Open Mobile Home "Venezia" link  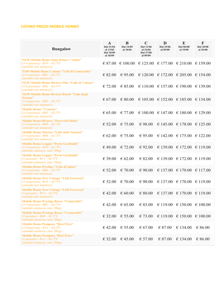point(39,109)
